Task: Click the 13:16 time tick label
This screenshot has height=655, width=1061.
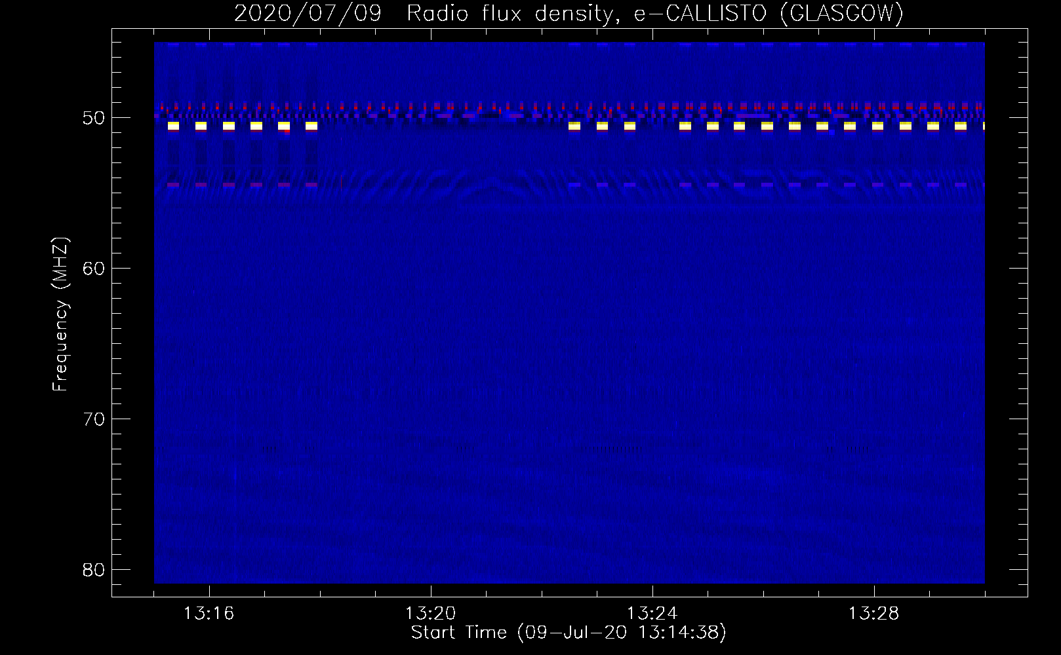Action: [x=209, y=614]
